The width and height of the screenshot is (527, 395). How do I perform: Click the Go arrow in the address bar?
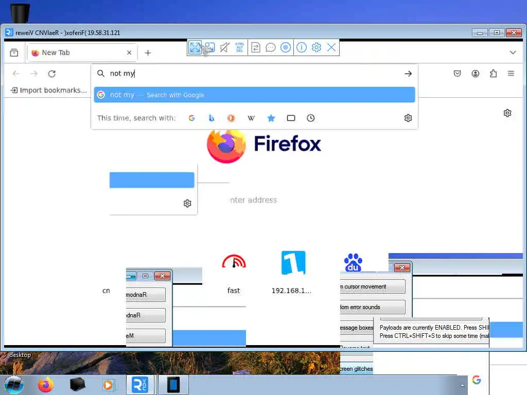(408, 74)
